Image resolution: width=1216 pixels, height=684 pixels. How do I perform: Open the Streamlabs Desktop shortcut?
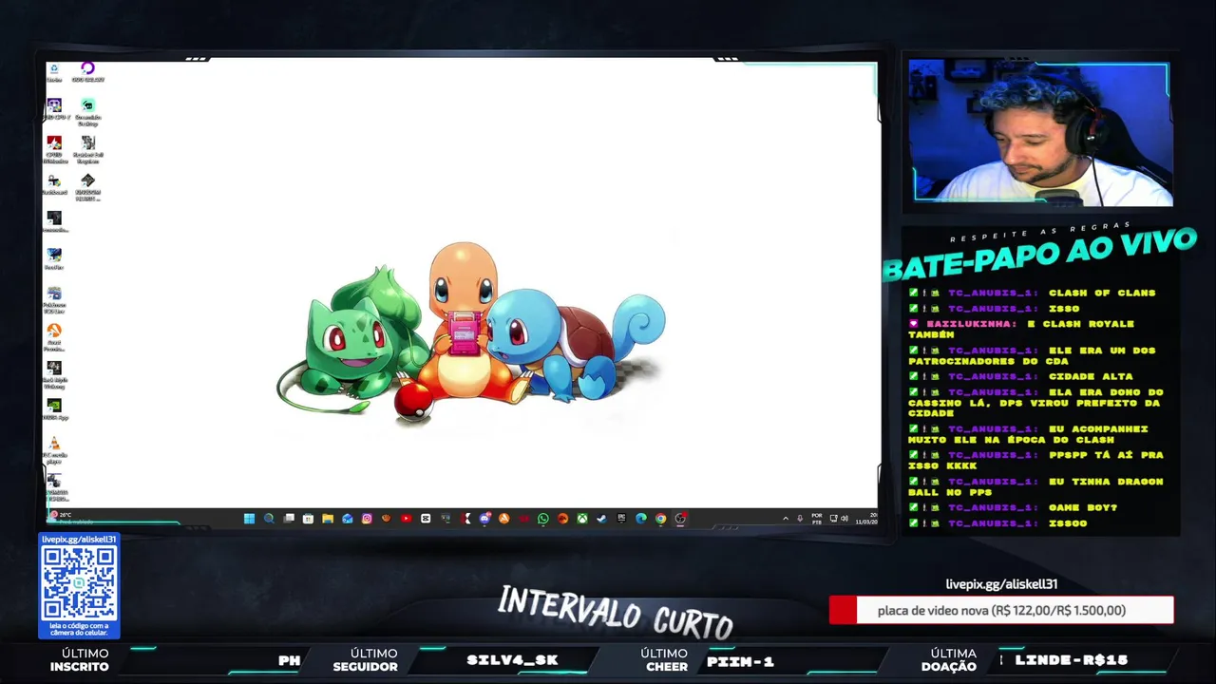[x=87, y=111]
